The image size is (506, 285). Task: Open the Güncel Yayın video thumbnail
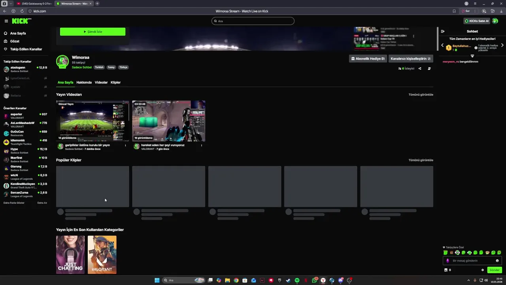coord(93,121)
